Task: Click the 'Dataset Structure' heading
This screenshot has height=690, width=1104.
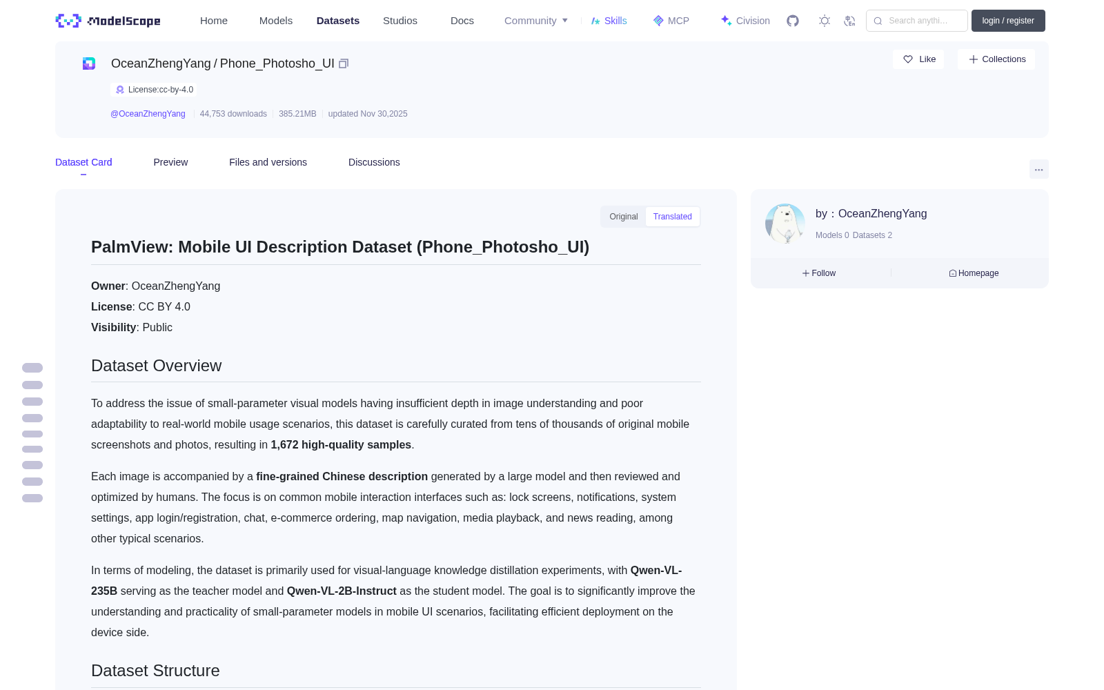Action: click(x=155, y=671)
